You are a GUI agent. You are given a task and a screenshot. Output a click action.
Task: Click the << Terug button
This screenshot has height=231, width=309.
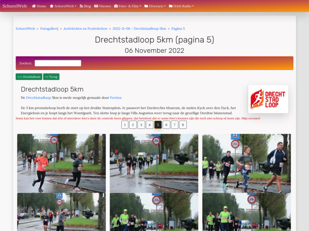click(51, 77)
